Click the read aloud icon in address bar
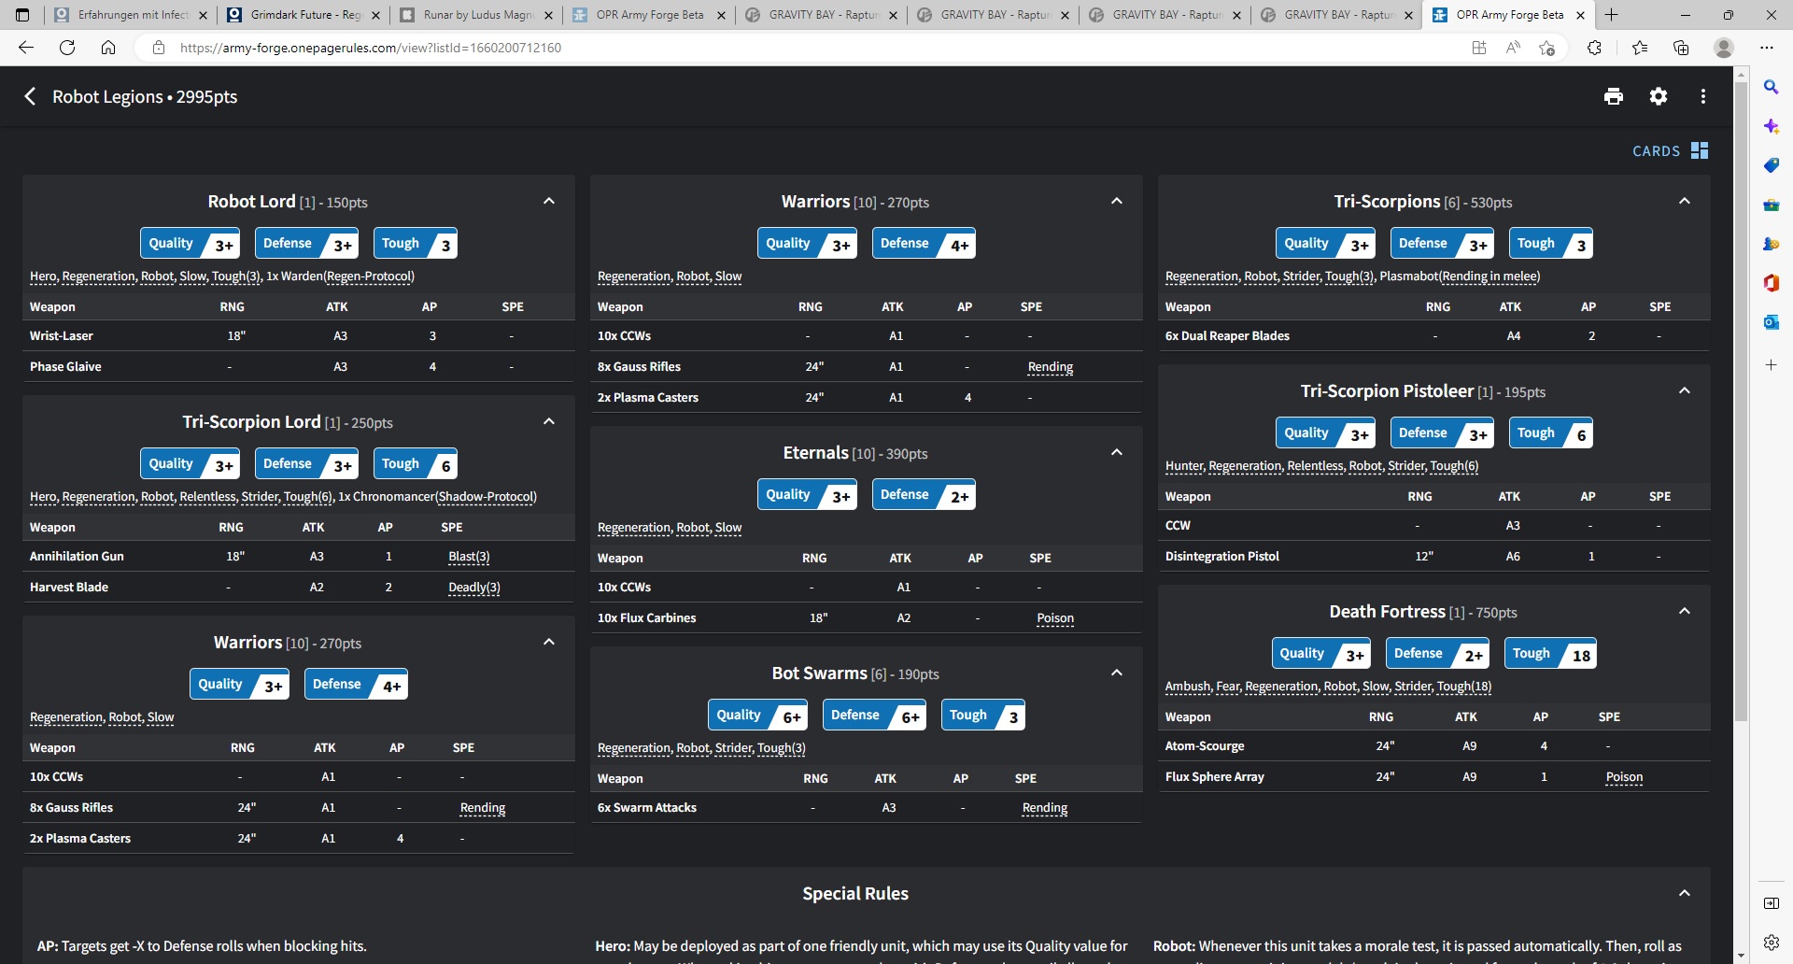 (x=1513, y=48)
